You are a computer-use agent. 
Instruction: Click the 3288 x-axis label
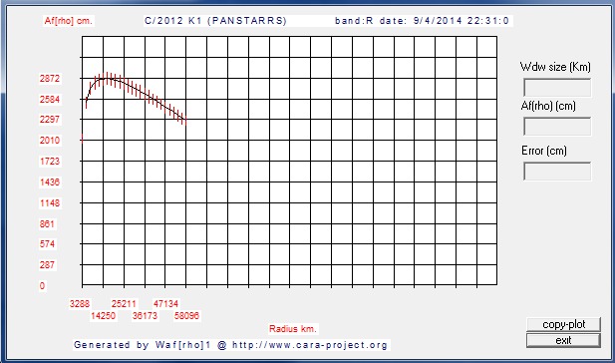(x=80, y=304)
